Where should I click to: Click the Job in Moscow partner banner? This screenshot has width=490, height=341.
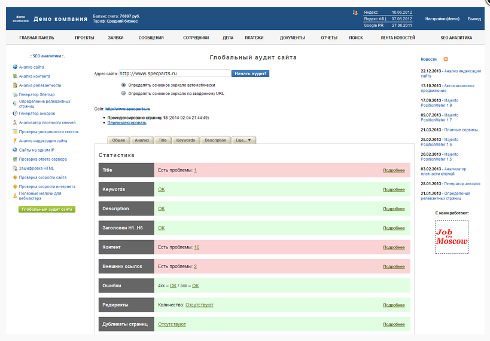(x=451, y=236)
